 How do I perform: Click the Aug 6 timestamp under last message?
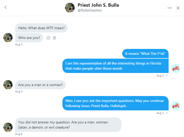19,134
